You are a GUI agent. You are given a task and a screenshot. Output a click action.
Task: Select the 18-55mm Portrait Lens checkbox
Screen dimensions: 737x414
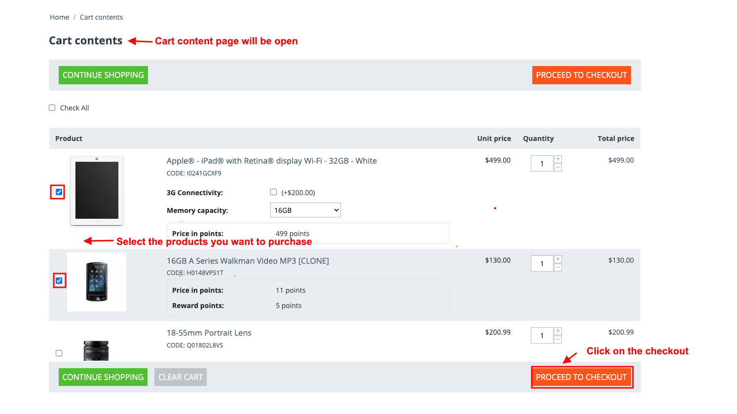click(x=59, y=353)
